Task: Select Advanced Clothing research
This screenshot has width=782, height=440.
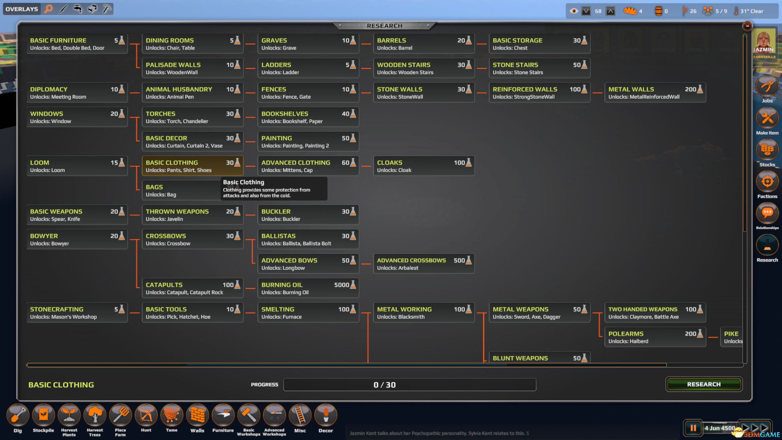Action: coord(308,166)
